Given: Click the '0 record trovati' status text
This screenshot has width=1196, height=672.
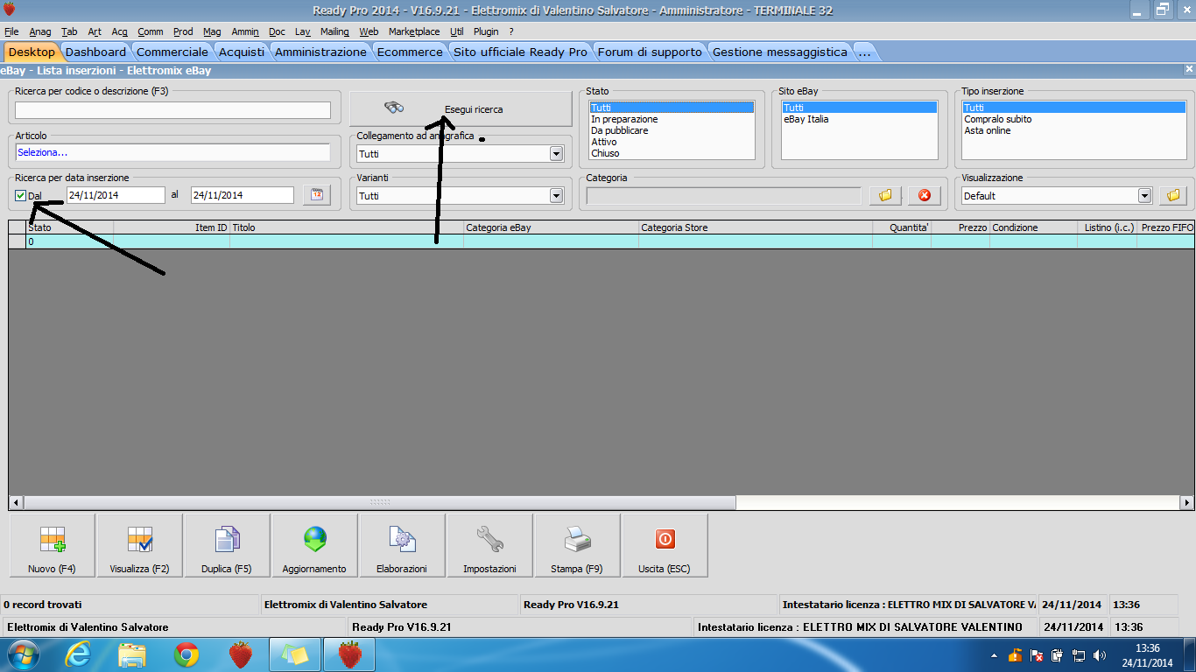Looking at the screenshot, I should (x=43, y=605).
